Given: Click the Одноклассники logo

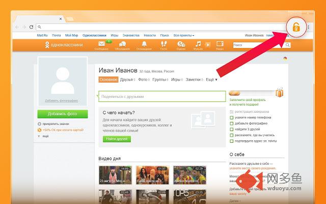Looking at the screenshot, I should pyautogui.click(x=64, y=45).
